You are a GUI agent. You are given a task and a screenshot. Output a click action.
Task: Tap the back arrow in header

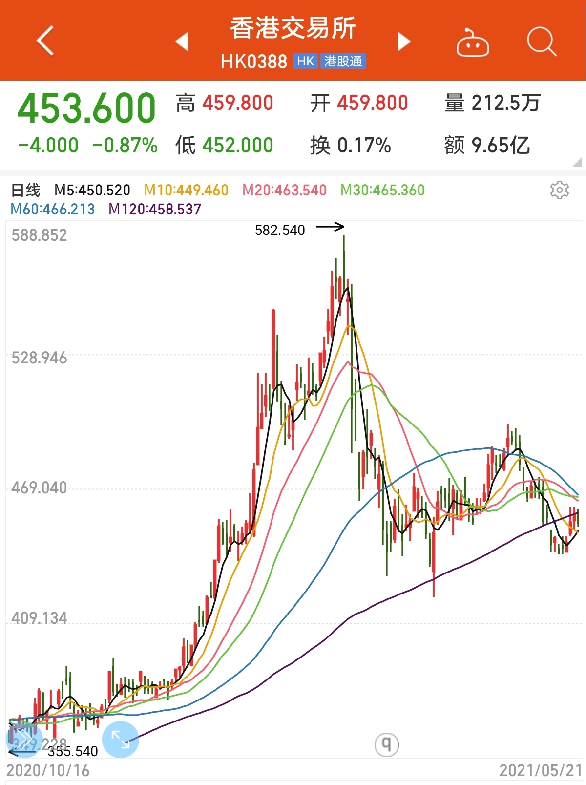(45, 41)
